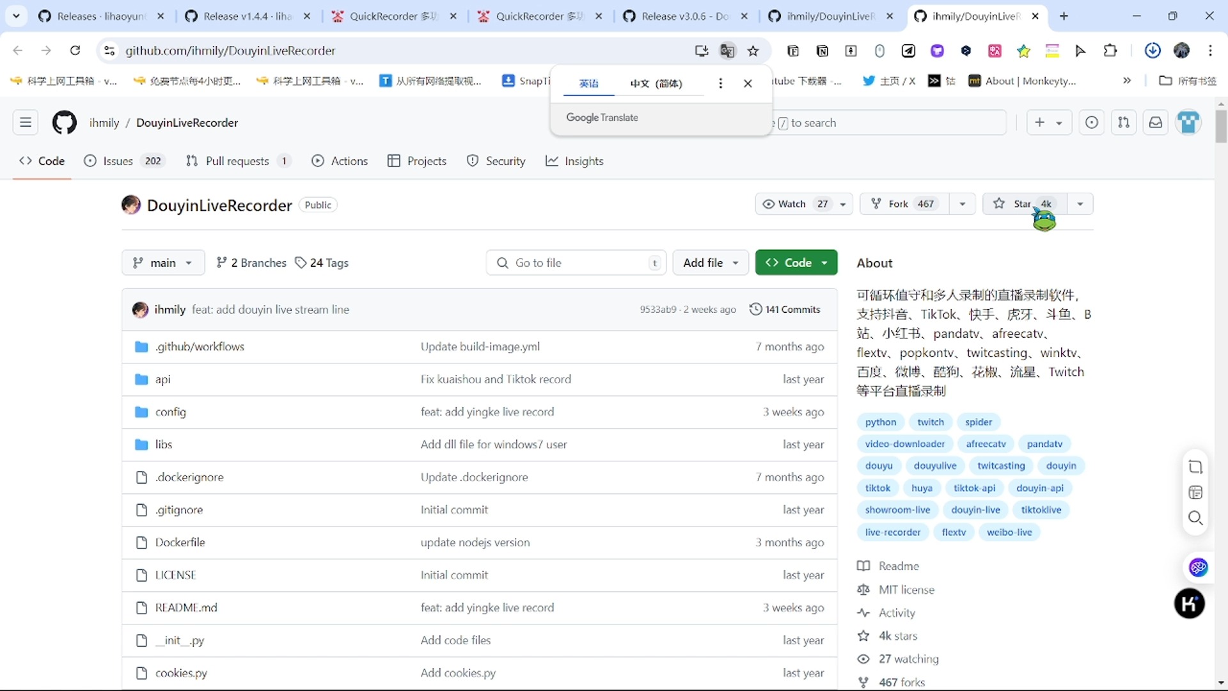1228x691 pixels.
Task: Switch to the Issues tab
Action: 124,161
